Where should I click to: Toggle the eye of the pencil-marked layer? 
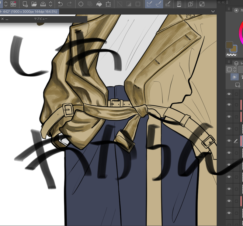[229, 141]
